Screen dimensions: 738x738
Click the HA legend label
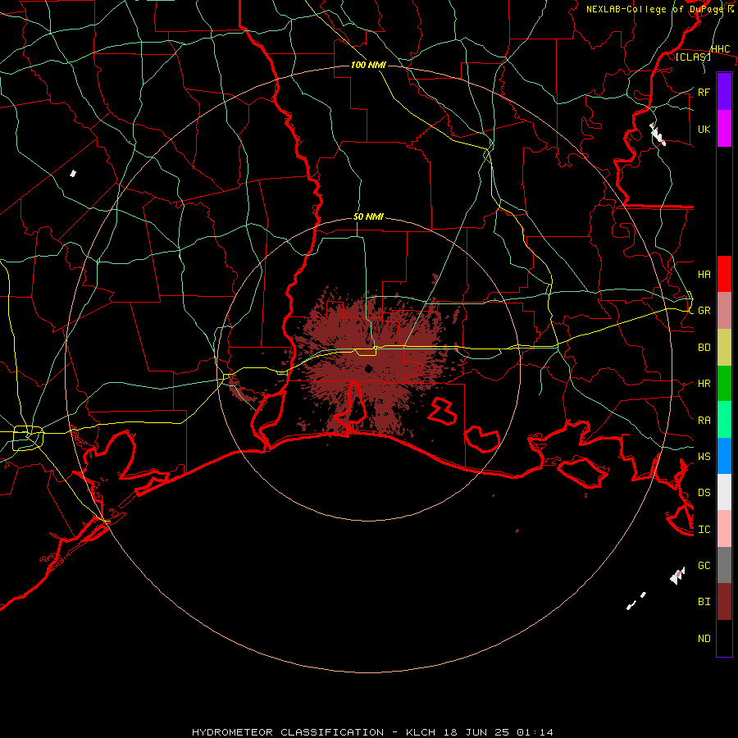(704, 274)
